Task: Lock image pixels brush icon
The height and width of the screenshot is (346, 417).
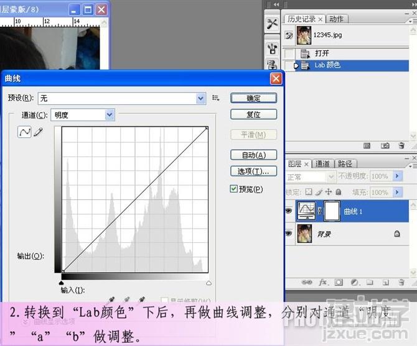Action: tap(319, 191)
